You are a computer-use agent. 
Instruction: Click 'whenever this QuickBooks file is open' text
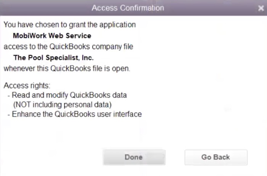(x=67, y=69)
